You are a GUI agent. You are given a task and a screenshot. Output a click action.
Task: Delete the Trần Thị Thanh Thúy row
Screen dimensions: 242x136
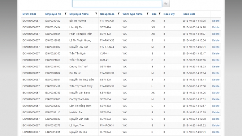pos(216,86)
